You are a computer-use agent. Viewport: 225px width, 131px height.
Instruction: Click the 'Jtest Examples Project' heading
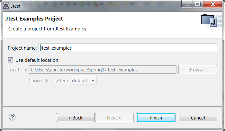[34, 19]
